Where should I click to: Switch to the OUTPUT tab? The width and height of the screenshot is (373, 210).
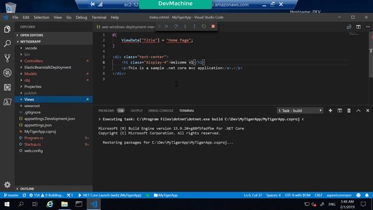[x=136, y=111]
